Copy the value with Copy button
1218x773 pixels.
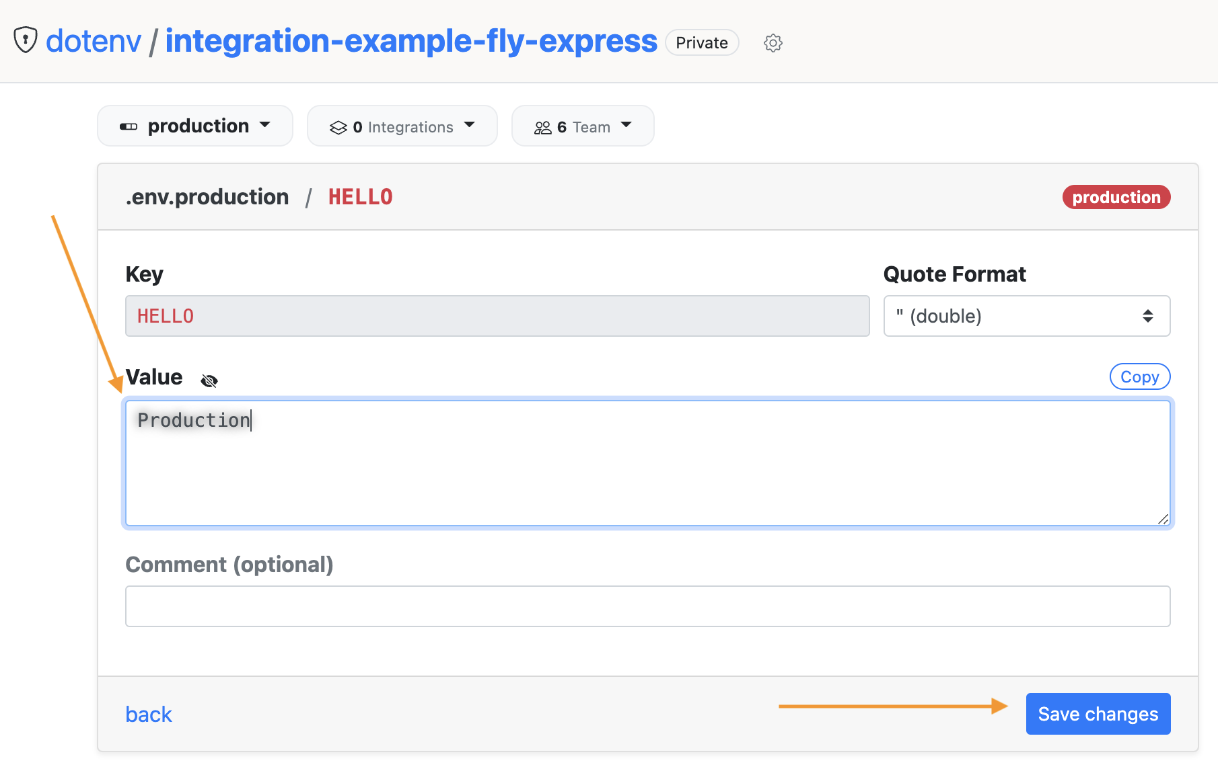coord(1140,376)
